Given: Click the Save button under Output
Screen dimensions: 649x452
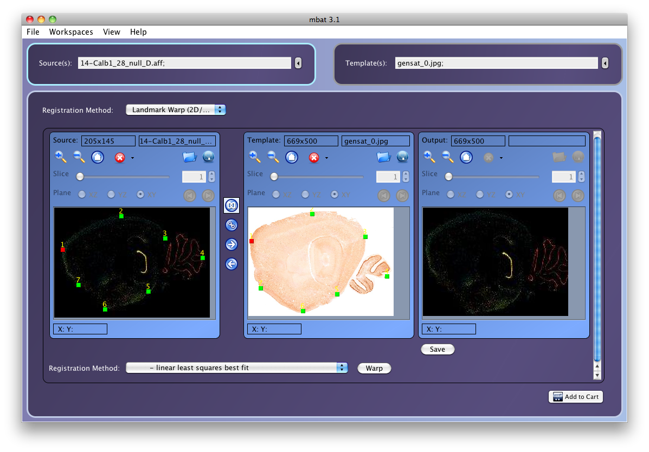Looking at the screenshot, I should (x=438, y=350).
